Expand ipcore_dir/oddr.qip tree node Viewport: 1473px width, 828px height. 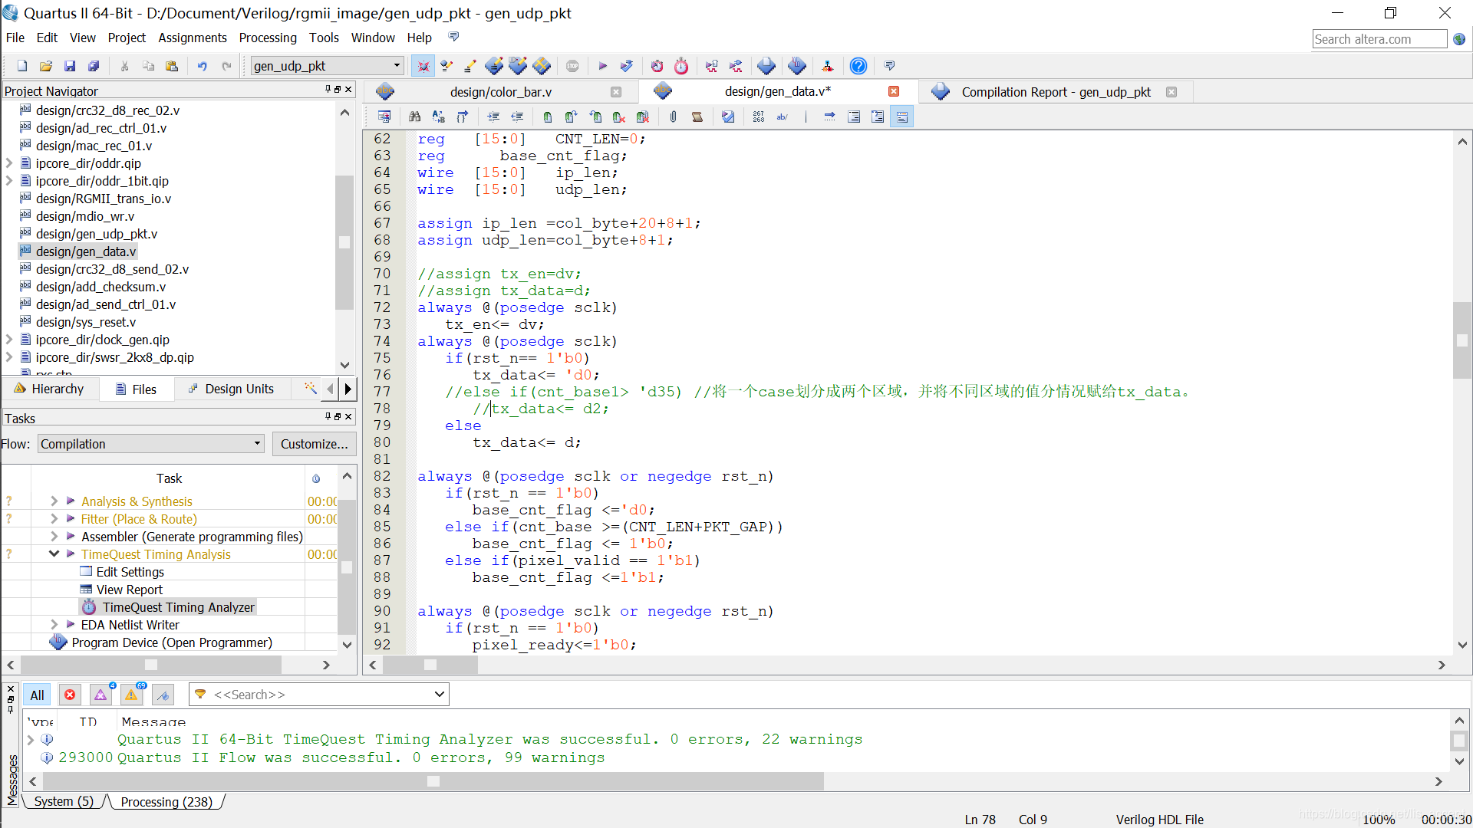click(9, 163)
